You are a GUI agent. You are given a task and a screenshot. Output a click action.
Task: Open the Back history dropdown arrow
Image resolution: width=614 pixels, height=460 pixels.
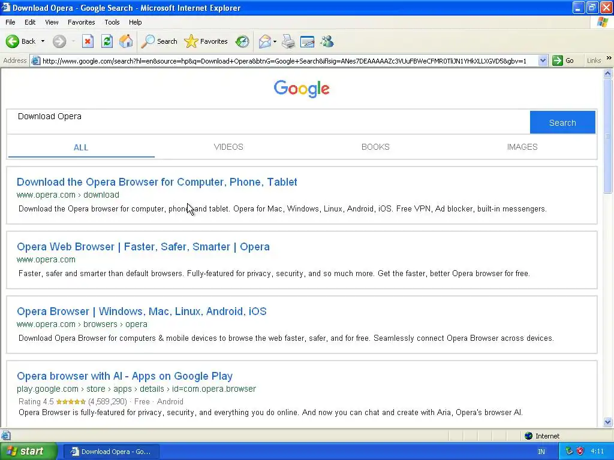43,41
